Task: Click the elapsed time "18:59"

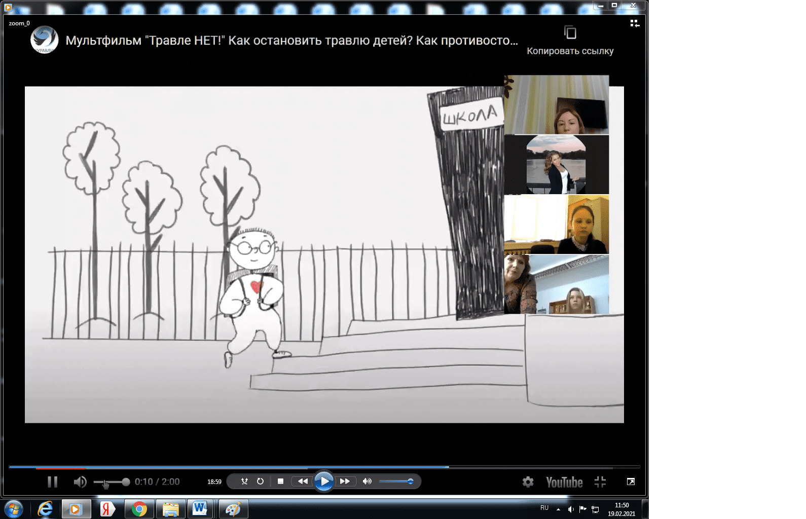Action: click(214, 482)
